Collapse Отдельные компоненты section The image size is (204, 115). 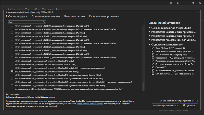point(149,44)
